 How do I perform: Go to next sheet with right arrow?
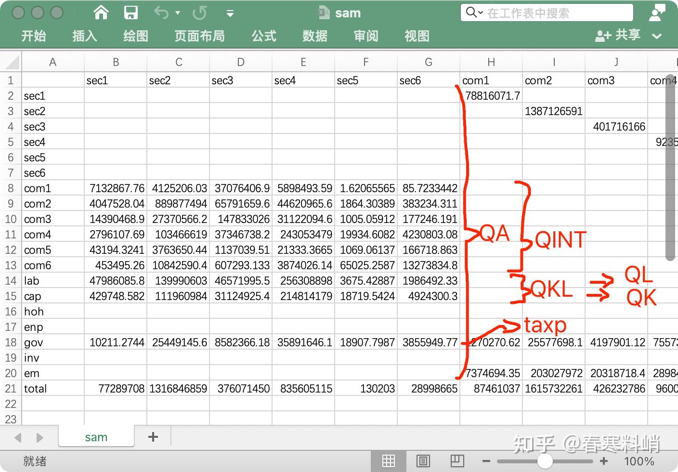[x=40, y=438]
